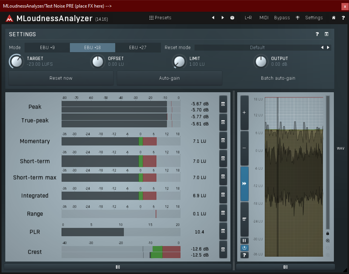
Task: Open the home icon in top bar
Action: pos(334,18)
